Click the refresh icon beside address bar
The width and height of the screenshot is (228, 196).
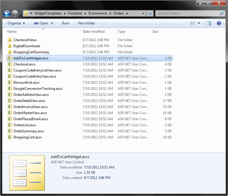[150, 13]
